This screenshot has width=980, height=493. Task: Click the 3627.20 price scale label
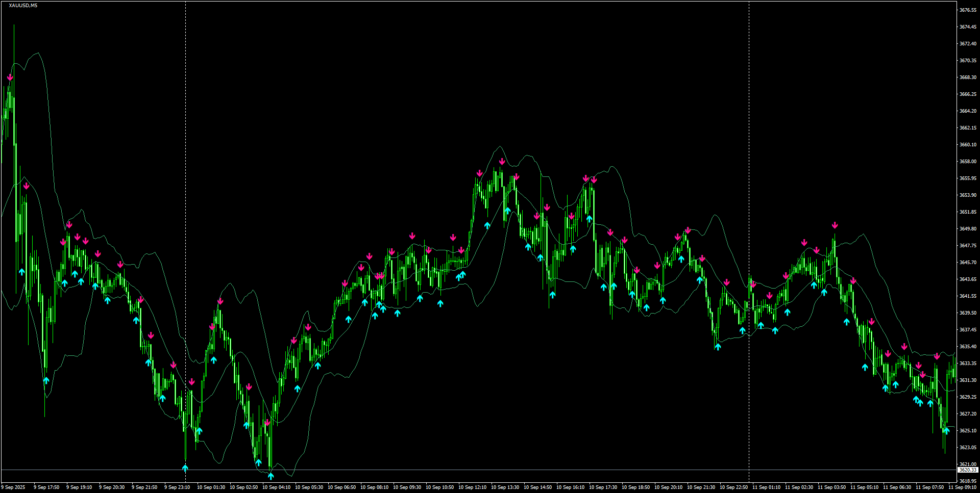click(x=968, y=414)
